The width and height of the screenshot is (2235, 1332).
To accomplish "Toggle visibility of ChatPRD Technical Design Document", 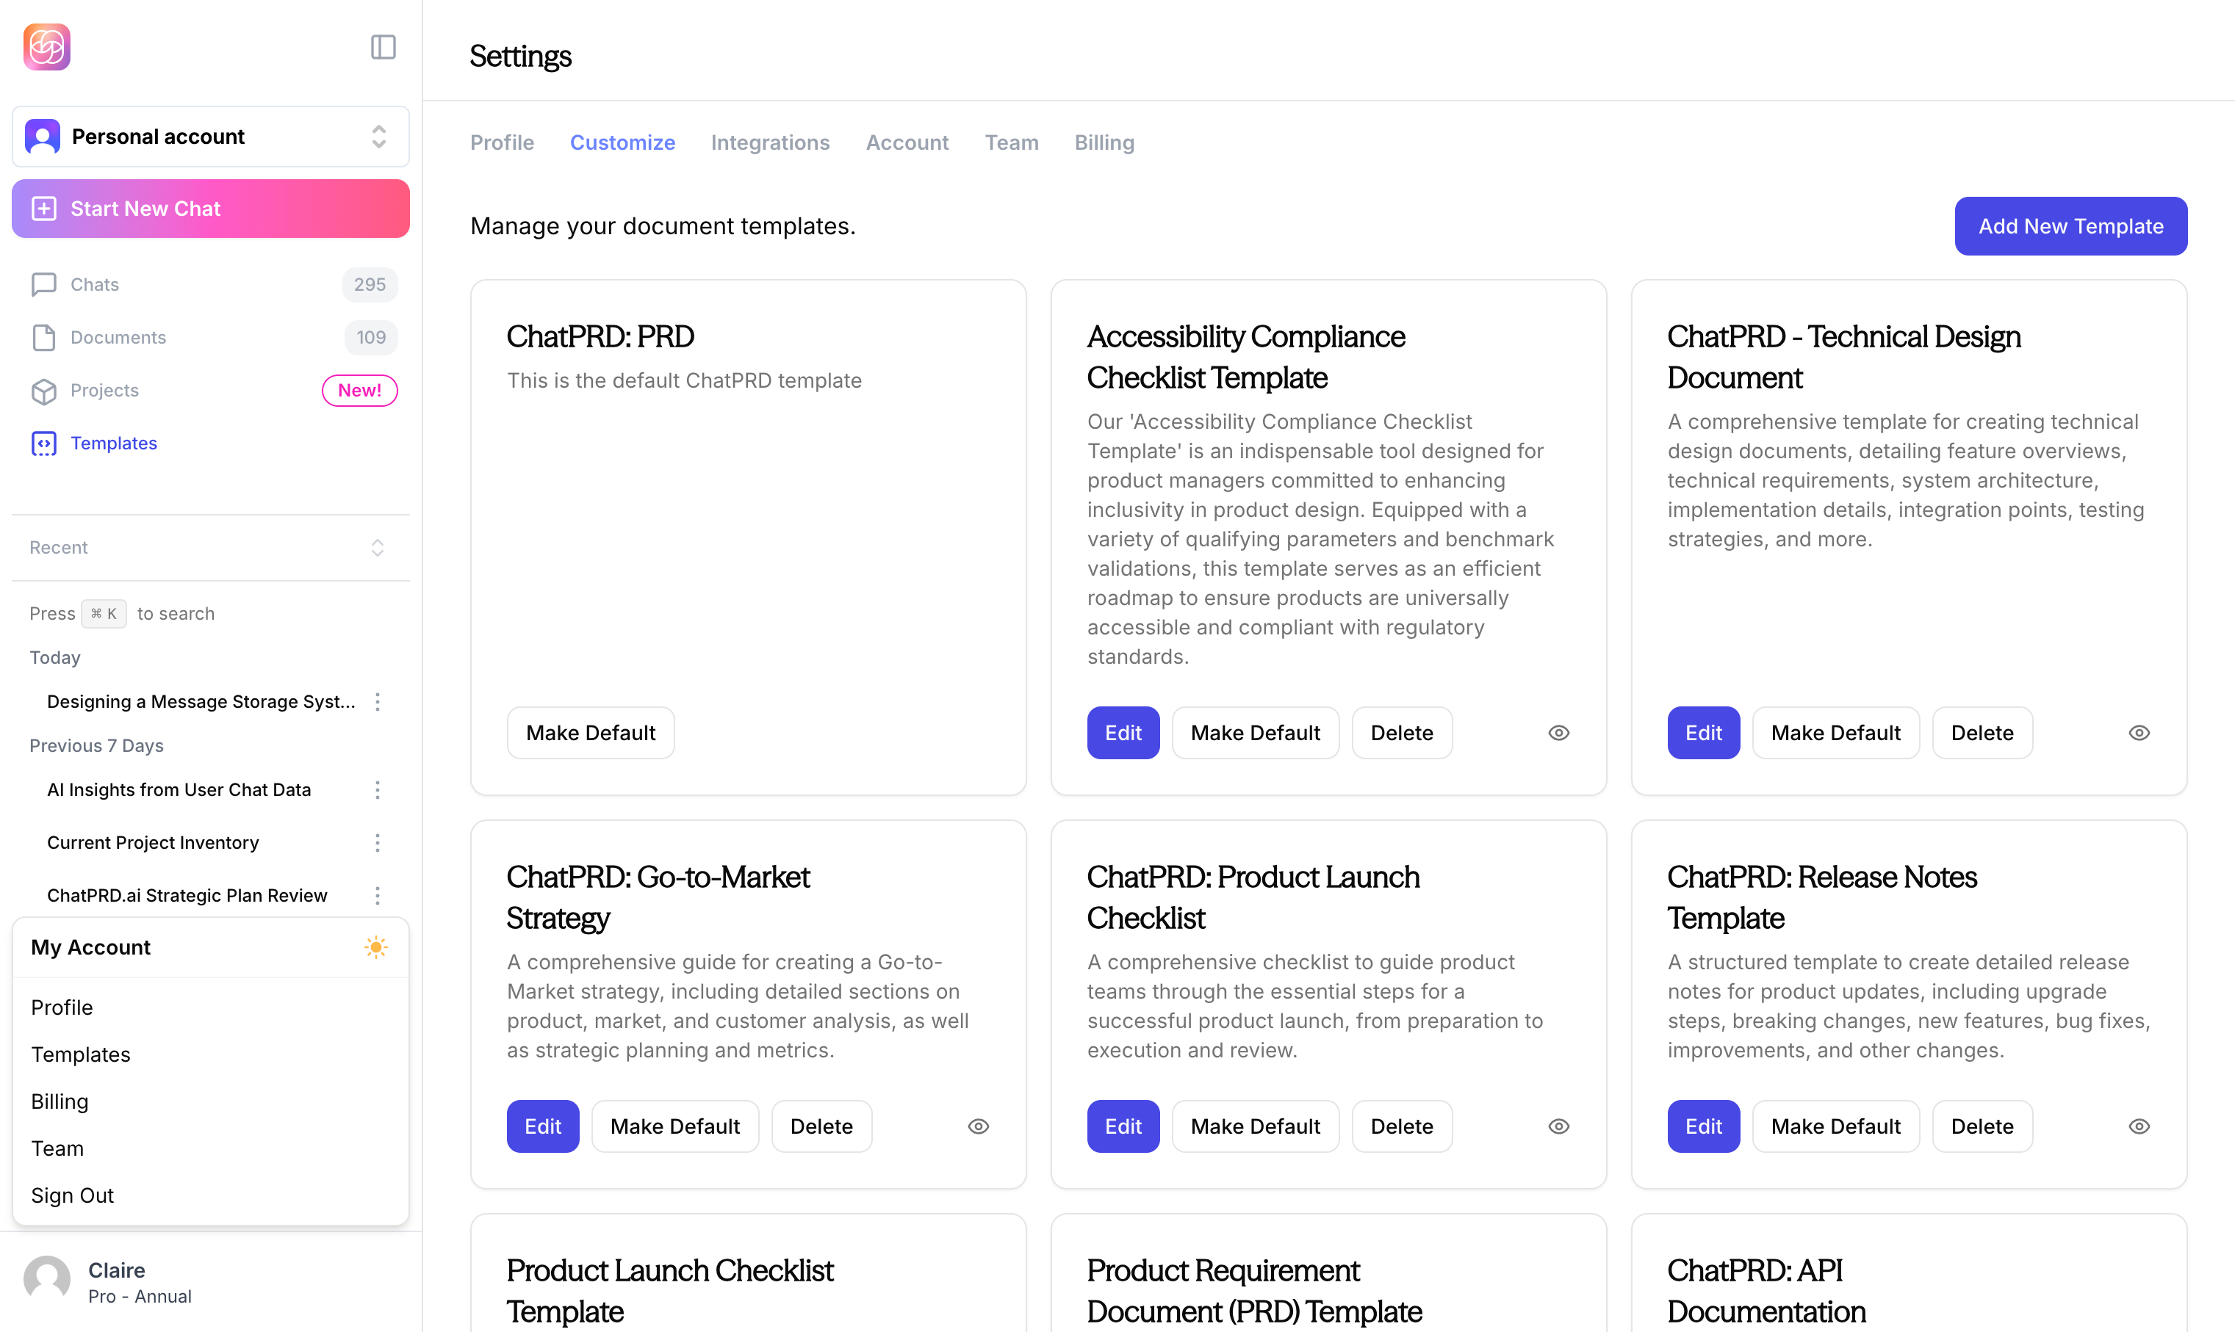I will (2139, 731).
